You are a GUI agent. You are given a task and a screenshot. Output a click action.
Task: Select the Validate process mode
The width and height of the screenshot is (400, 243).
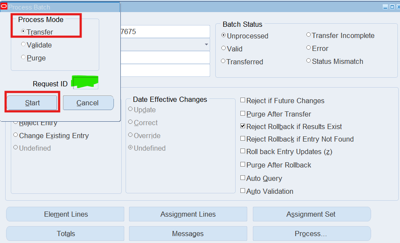(x=23, y=44)
